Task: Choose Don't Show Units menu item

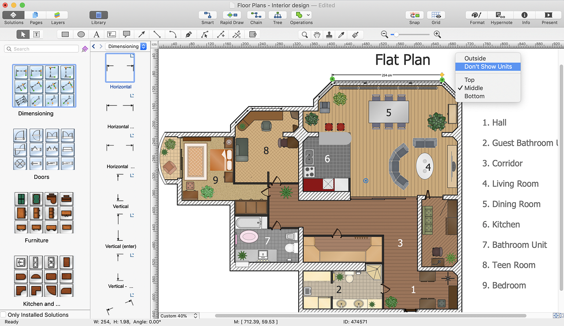Action: click(488, 67)
